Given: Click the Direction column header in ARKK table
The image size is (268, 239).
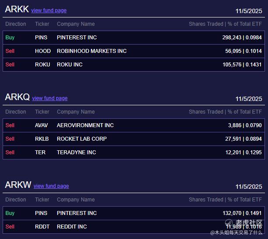Looking at the screenshot, I should coord(16,24).
